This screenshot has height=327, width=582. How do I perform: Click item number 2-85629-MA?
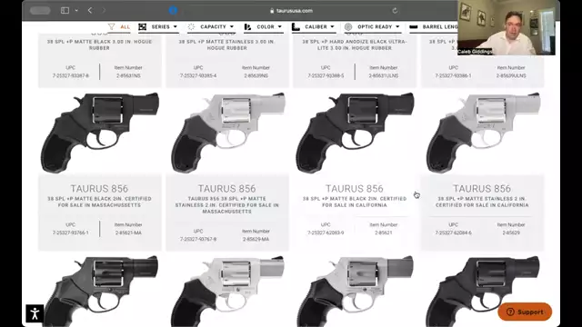256,239
